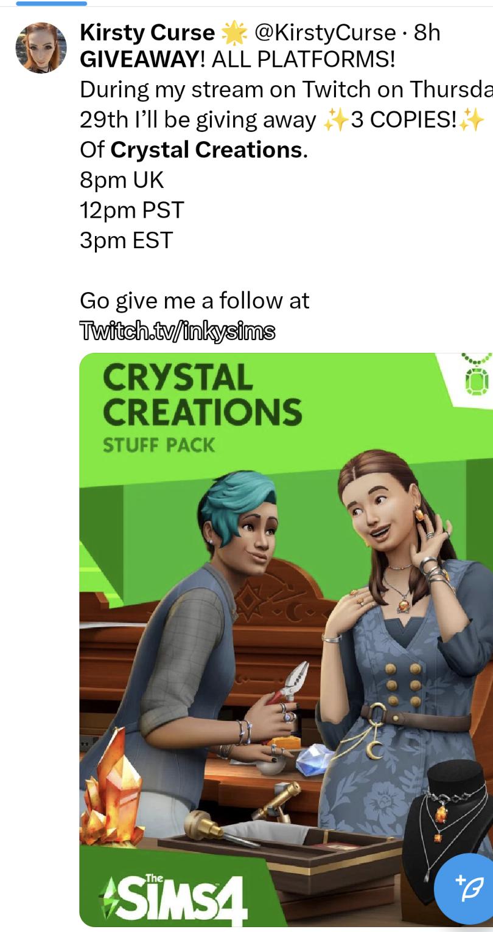493x932 pixels.
Task: Open the @KirstyCurse handle link
Action: [x=324, y=33]
